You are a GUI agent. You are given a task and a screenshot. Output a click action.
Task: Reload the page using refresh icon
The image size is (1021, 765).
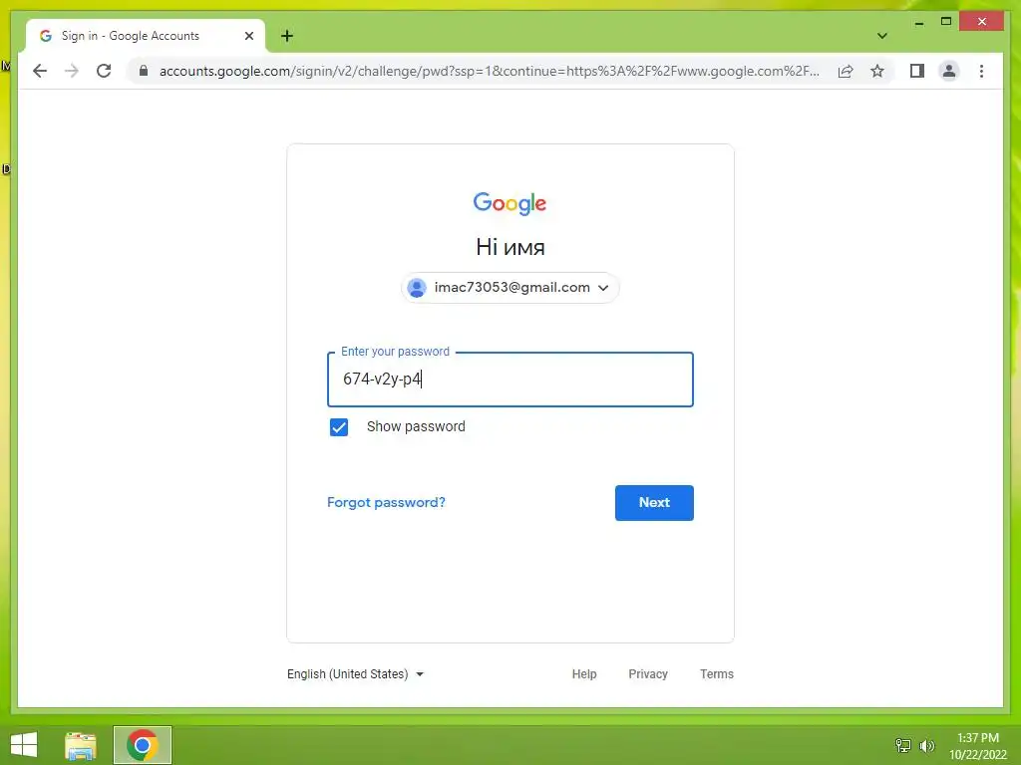click(x=104, y=71)
